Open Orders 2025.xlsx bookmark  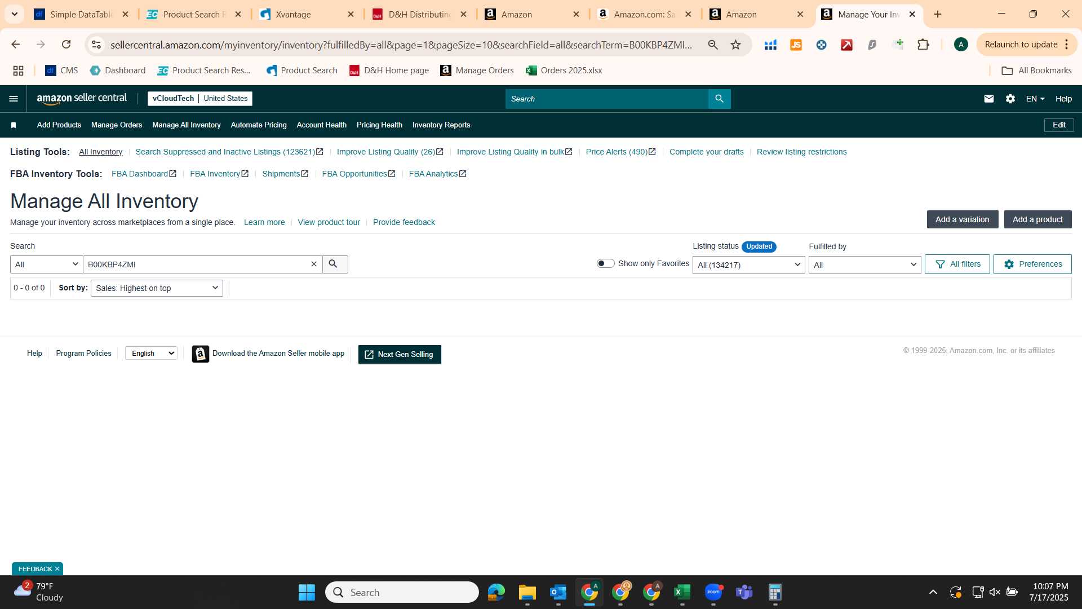(x=564, y=70)
